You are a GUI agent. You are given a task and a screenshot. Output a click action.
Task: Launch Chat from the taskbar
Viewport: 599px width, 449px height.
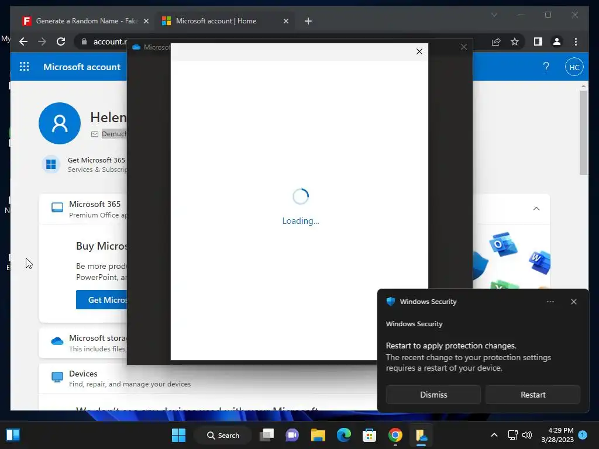pyautogui.click(x=292, y=435)
